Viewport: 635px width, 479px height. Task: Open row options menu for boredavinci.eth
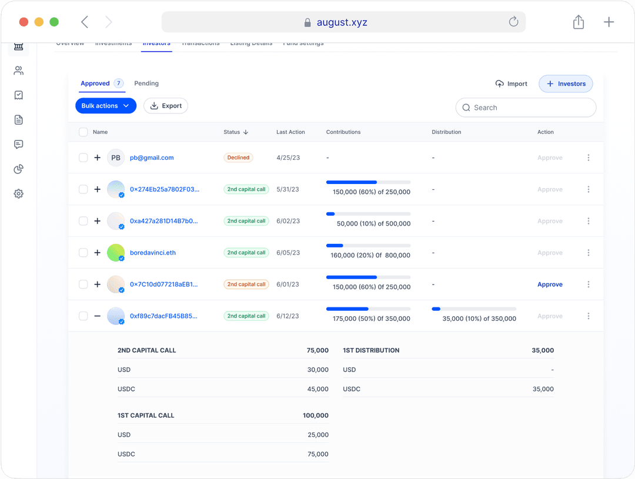coord(589,253)
